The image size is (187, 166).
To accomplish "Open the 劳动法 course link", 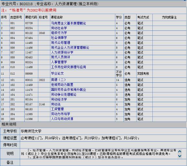I will [56, 104].
